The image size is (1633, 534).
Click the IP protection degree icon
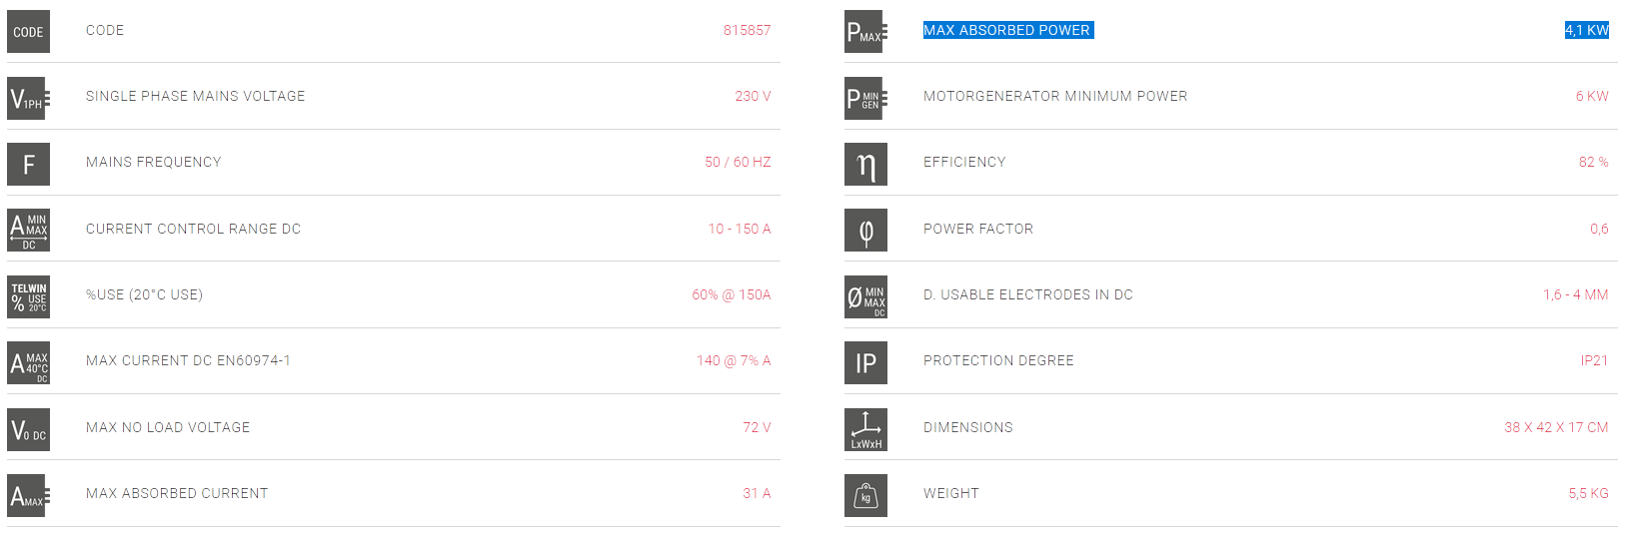coord(865,362)
